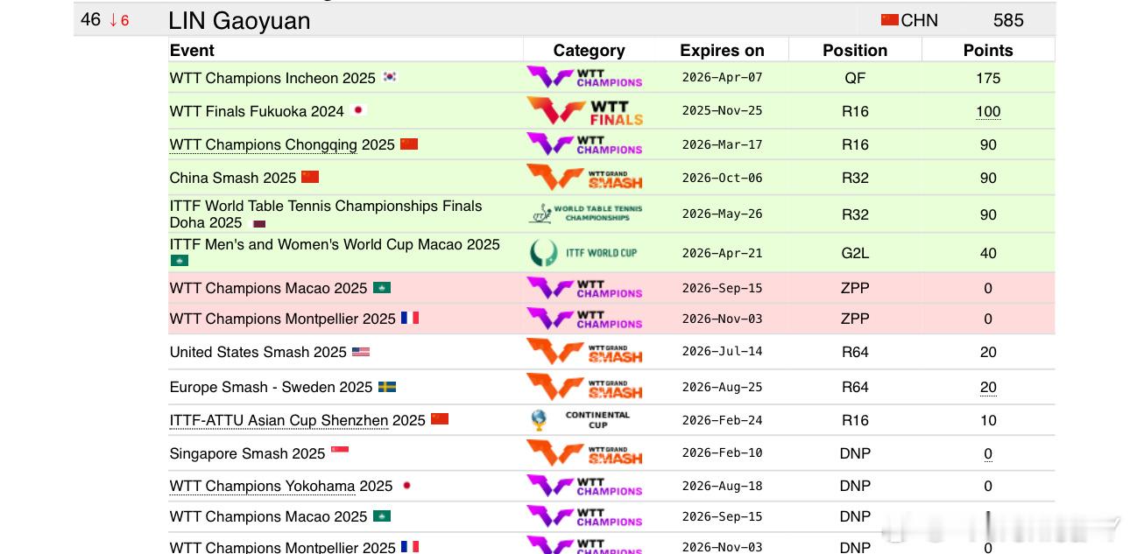Click the underlined 100 points value

[988, 111]
